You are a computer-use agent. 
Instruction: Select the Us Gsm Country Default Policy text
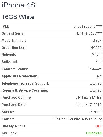78,119
